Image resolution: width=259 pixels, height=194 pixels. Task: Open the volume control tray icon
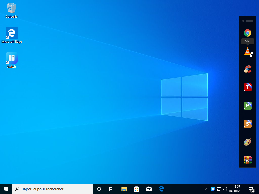(x=225, y=189)
